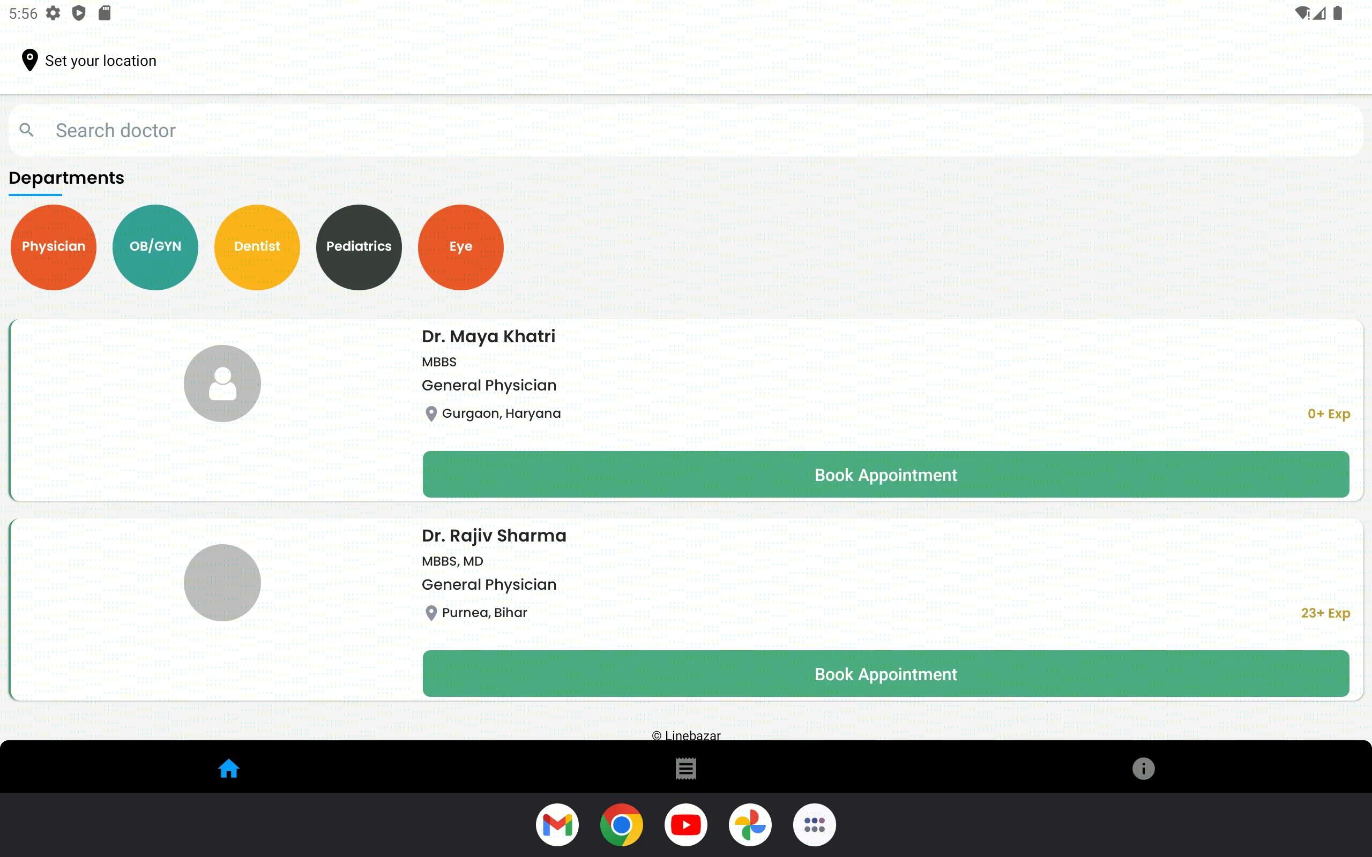Image resolution: width=1372 pixels, height=857 pixels.
Task: Tap the cellular signal status icon
Action: point(1319,13)
